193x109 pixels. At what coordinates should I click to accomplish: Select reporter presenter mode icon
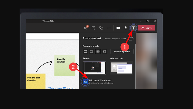coord(104,51)
